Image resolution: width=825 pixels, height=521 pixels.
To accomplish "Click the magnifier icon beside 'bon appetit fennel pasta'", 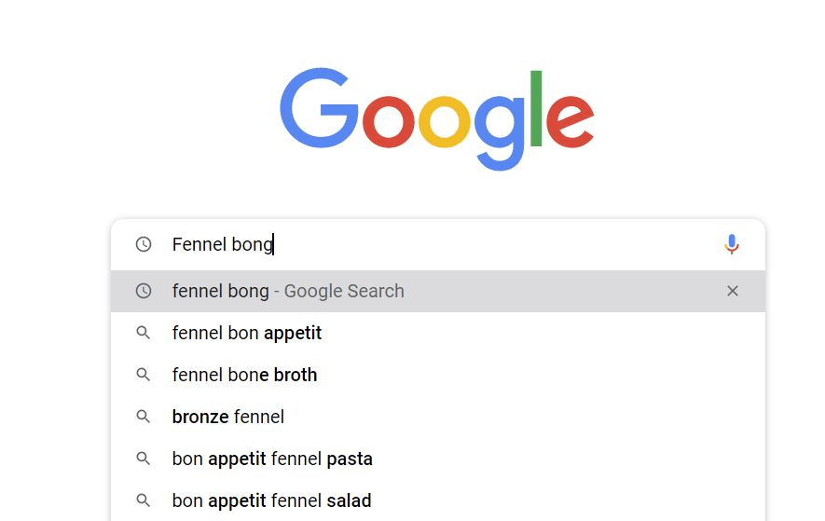I will click(x=144, y=459).
